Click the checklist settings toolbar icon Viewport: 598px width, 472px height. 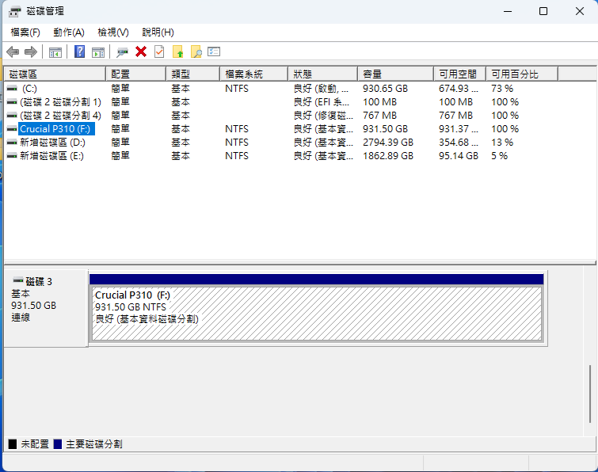[214, 51]
